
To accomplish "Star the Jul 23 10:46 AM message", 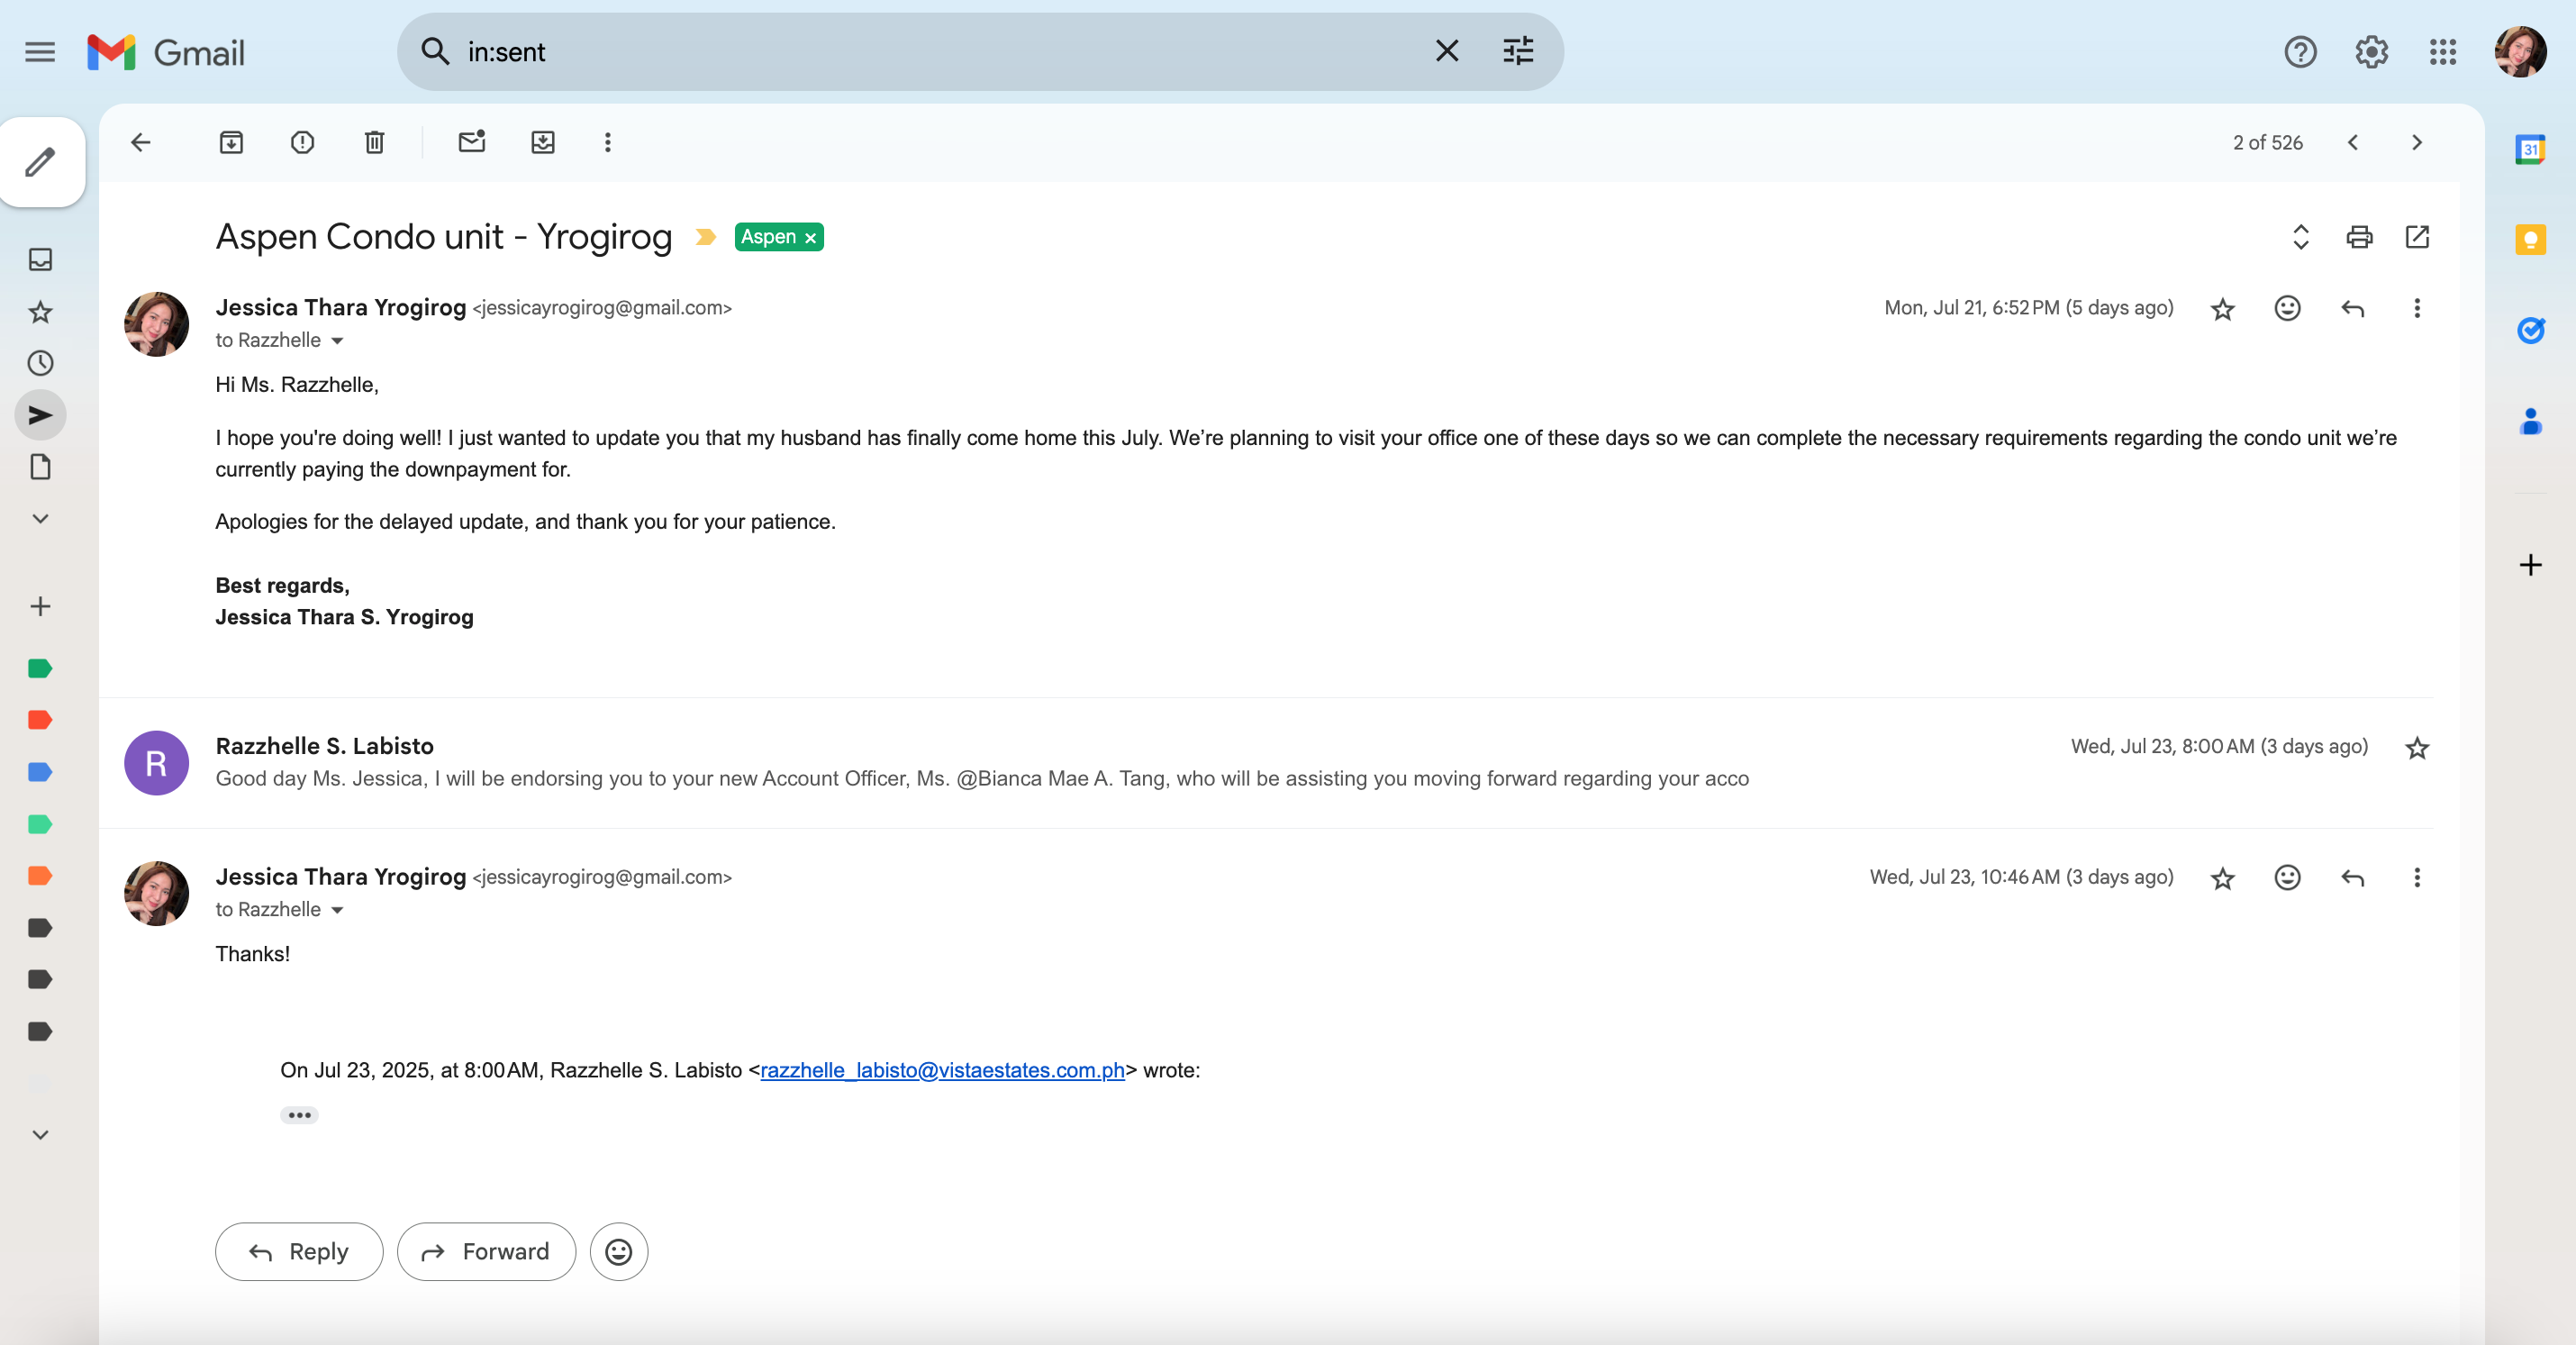I will [x=2222, y=878].
